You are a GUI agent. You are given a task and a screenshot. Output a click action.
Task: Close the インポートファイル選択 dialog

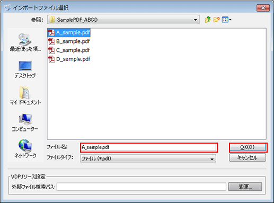coord(263,8)
